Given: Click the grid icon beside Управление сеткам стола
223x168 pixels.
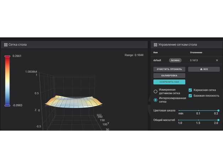Looking at the screenshot, I should 155,44.
